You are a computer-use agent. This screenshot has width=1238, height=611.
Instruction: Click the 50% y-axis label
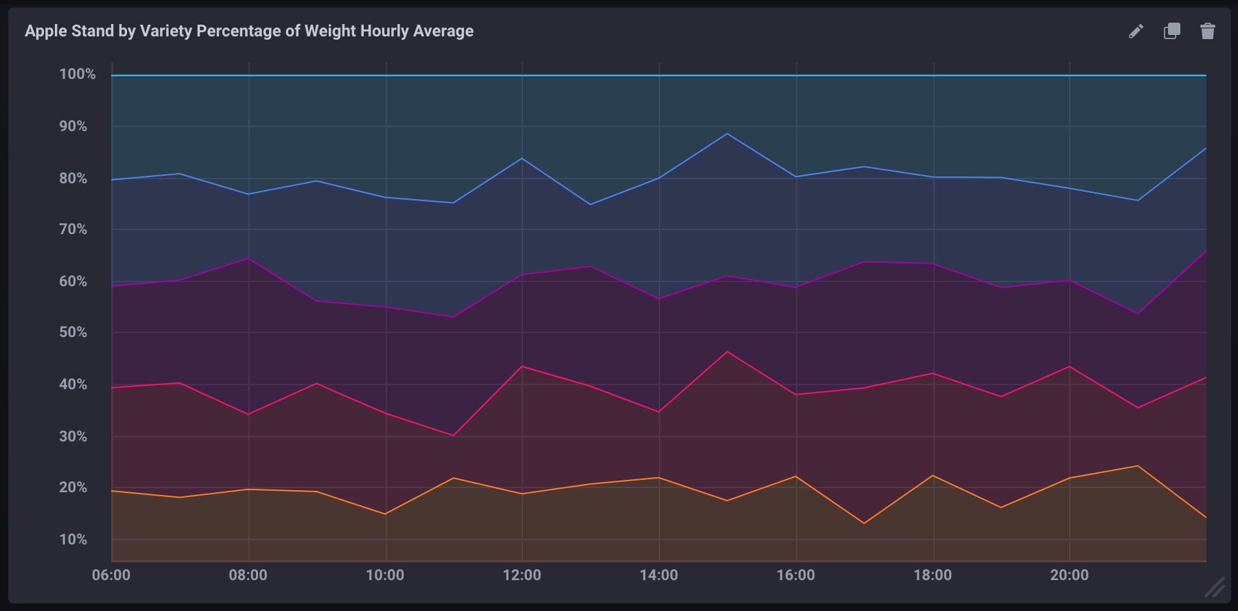coord(73,332)
